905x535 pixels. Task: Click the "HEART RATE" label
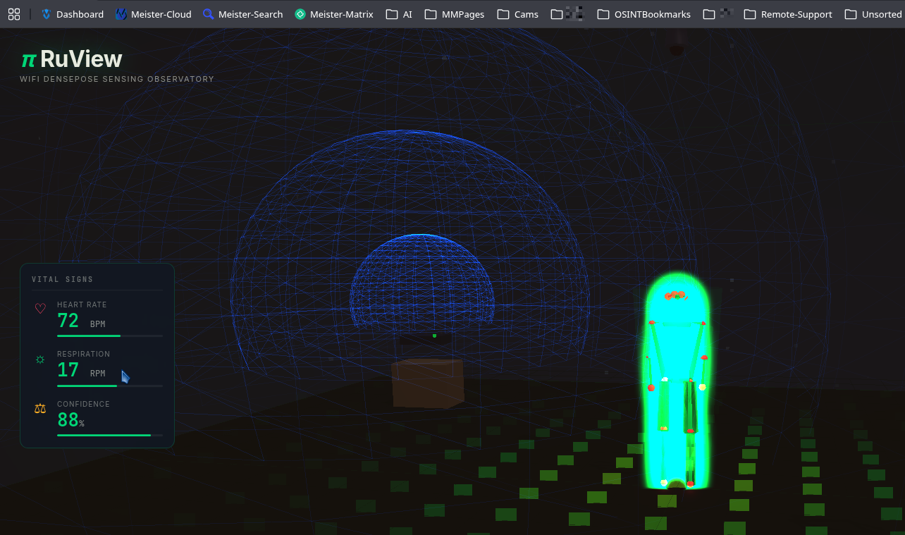click(x=82, y=305)
